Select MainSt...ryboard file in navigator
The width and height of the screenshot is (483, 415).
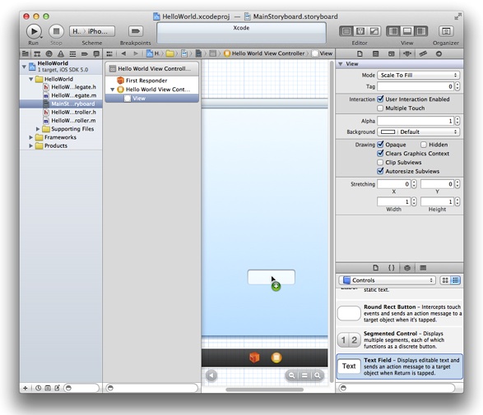coord(61,104)
